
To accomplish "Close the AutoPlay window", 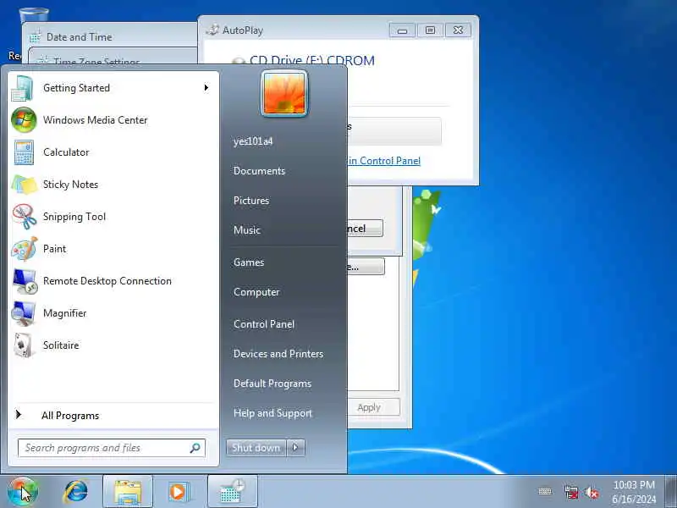I will tap(458, 30).
